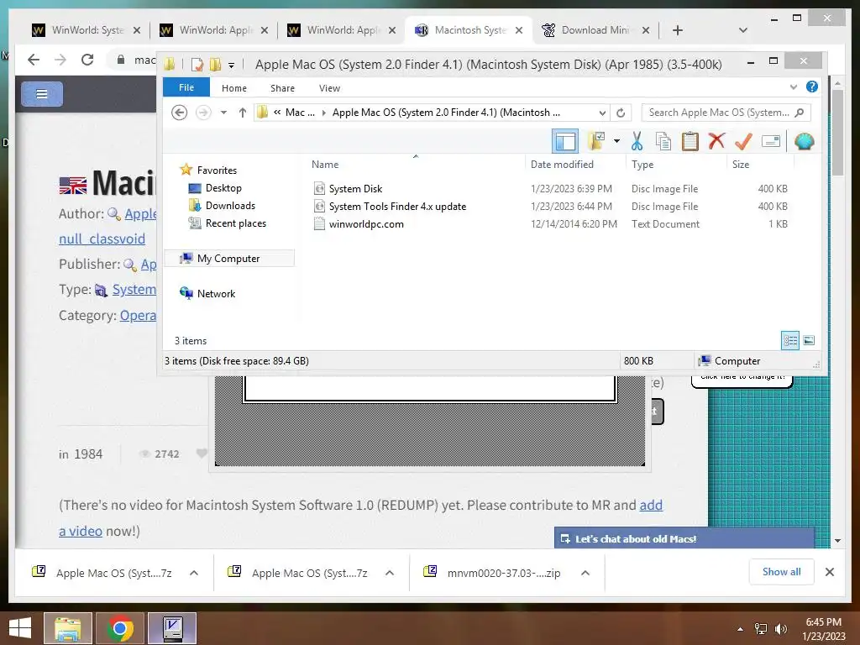
Task: Select Favorites in navigation pane
Action: coord(217,170)
